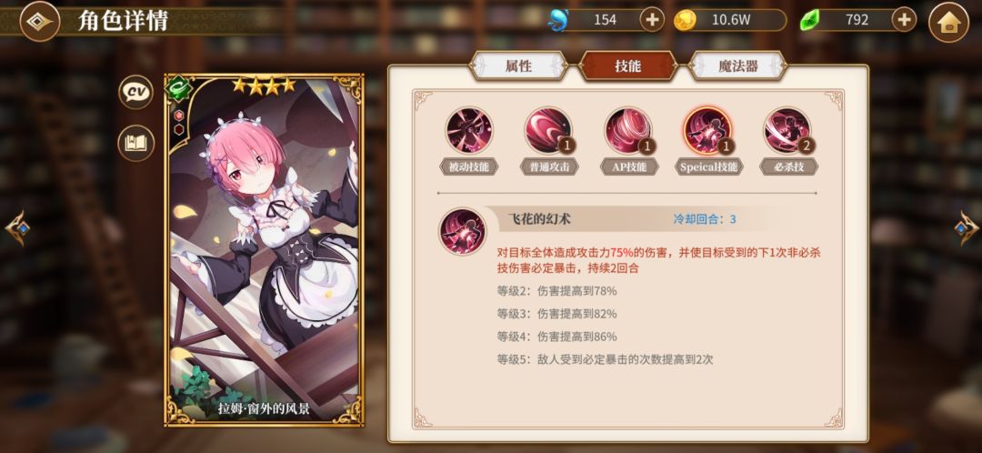Open the 技能 skills tab
Viewport: 982px width, 453px height.
(627, 65)
